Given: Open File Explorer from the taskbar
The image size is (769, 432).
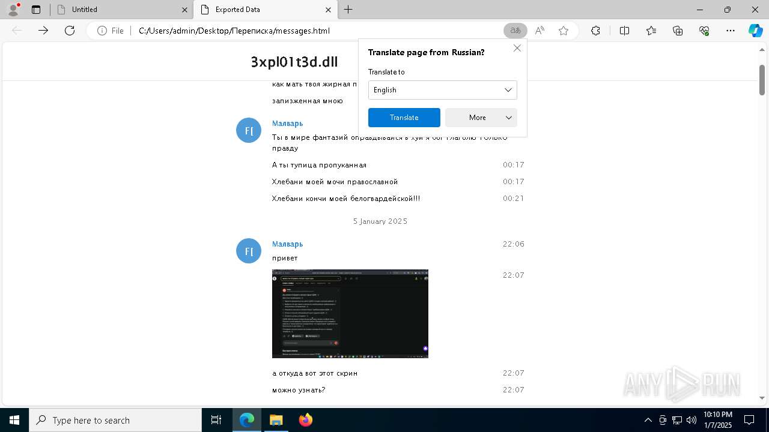Looking at the screenshot, I should tap(276, 420).
